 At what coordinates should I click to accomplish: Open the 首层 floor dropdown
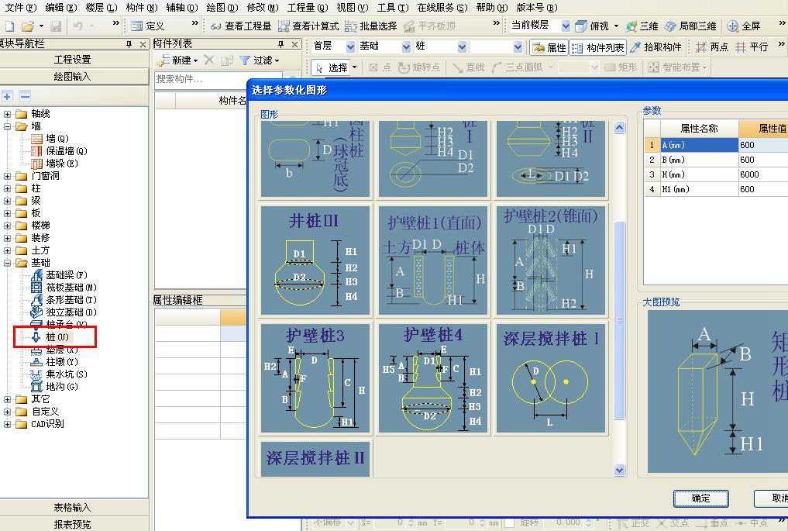click(x=350, y=47)
